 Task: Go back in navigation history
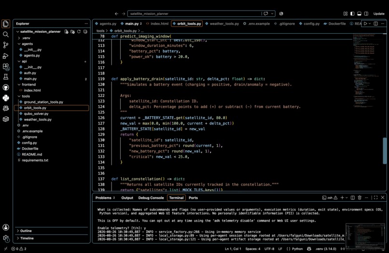[116, 14]
